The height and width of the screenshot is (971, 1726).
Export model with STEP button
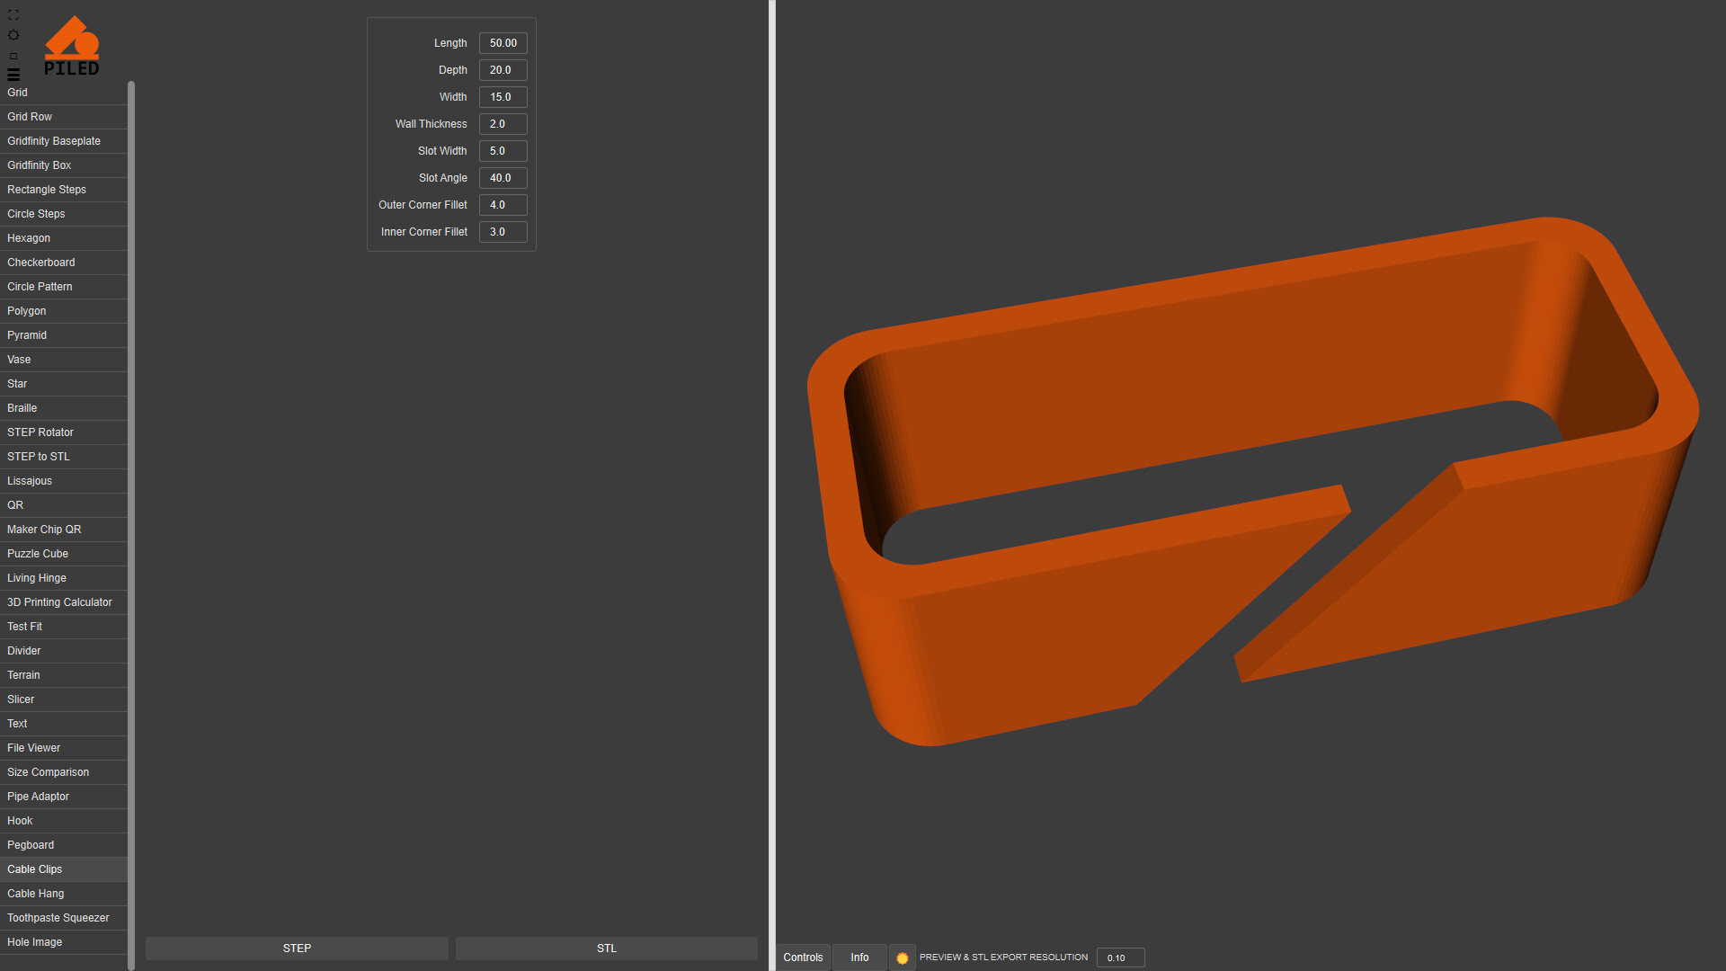(297, 949)
